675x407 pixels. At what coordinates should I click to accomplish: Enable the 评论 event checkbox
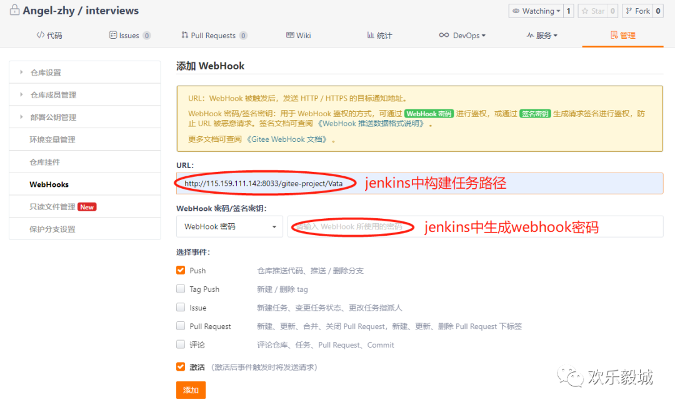[x=181, y=344]
